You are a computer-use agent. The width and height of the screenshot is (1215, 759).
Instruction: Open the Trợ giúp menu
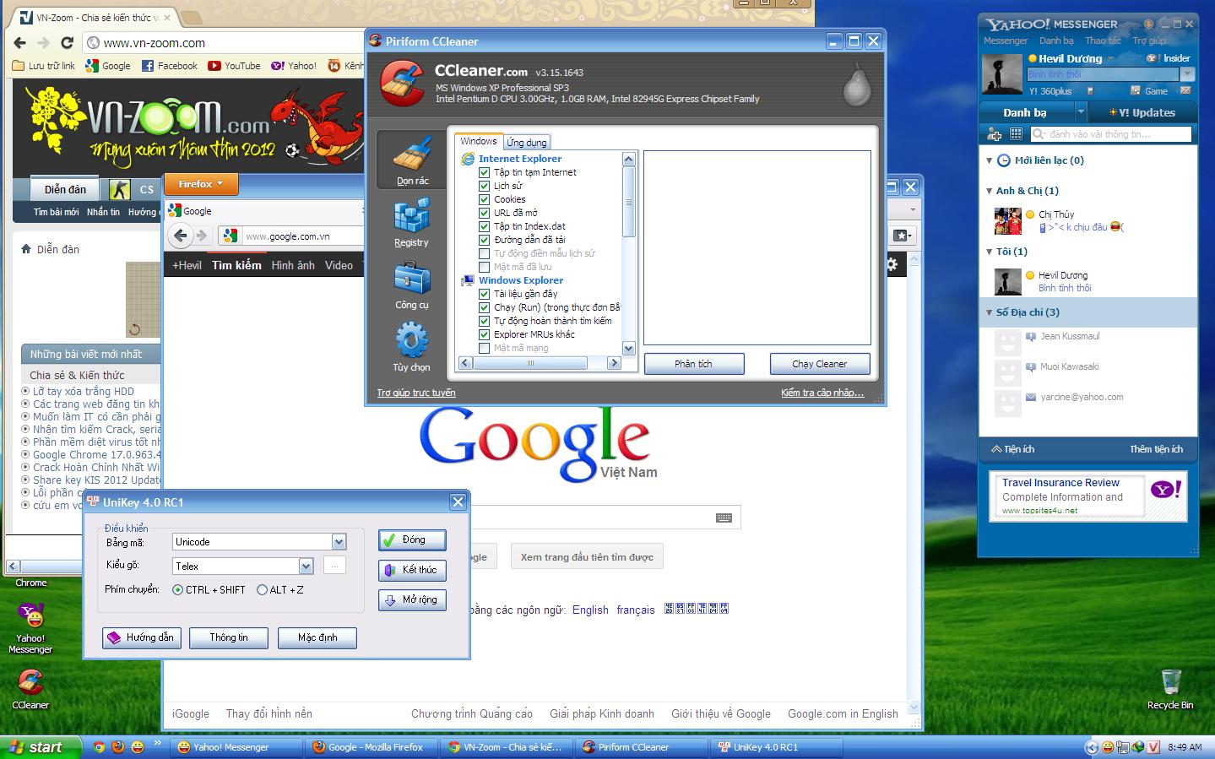(1148, 41)
